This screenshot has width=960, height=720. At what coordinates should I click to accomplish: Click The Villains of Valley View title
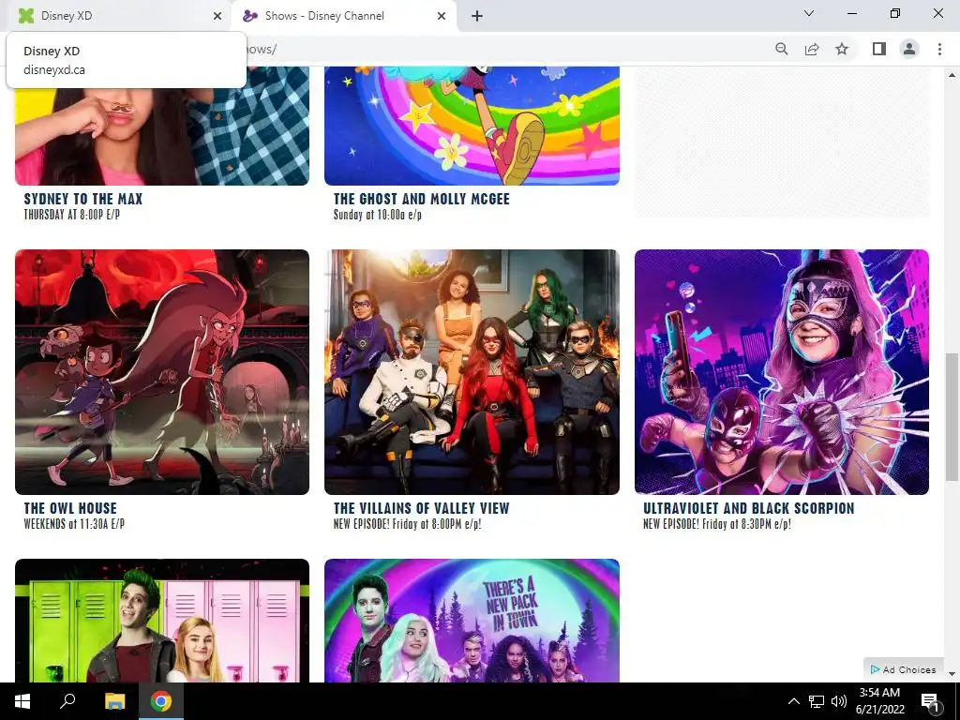click(x=421, y=508)
